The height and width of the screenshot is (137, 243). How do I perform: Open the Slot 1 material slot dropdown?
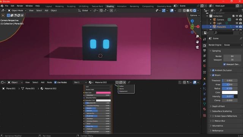coord(80,82)
